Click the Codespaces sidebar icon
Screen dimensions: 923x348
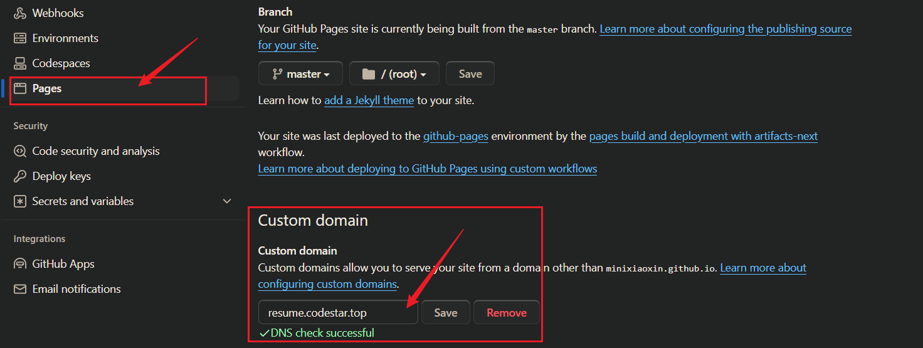pos(20,63)
